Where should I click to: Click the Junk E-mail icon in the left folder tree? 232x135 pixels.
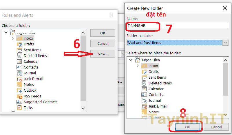tap(19, 79)
